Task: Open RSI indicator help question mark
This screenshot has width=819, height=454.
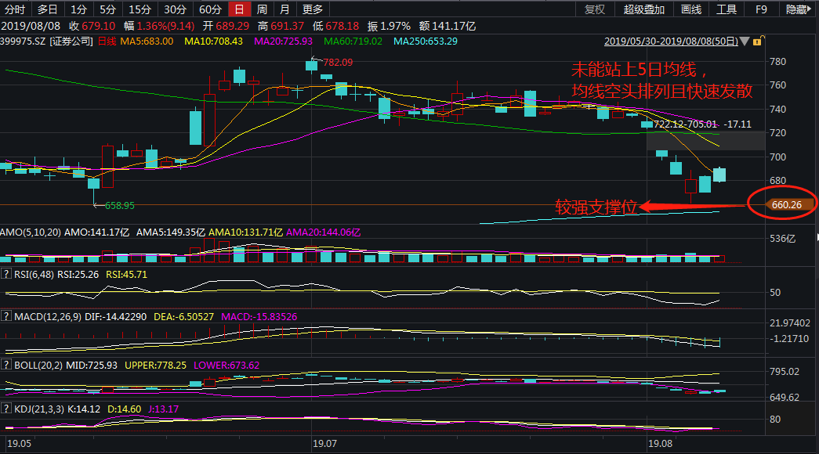Action: click(6, 274)
